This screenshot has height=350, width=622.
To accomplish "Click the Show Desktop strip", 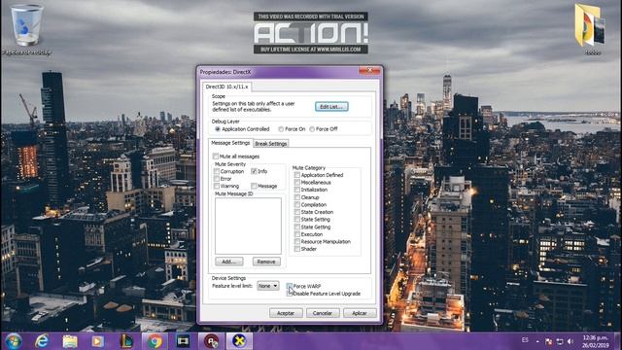I will 618,341.
